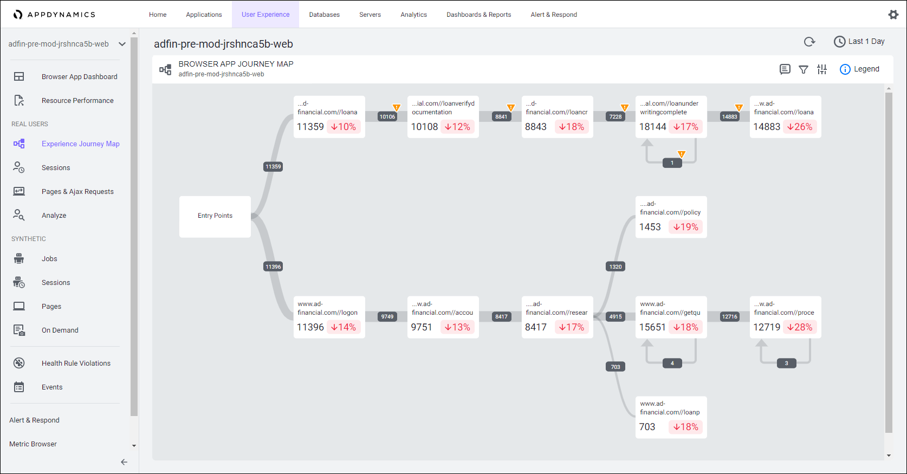Click the Resource Performance sidebar icon
907x474 pixels.
coord(19,100)
